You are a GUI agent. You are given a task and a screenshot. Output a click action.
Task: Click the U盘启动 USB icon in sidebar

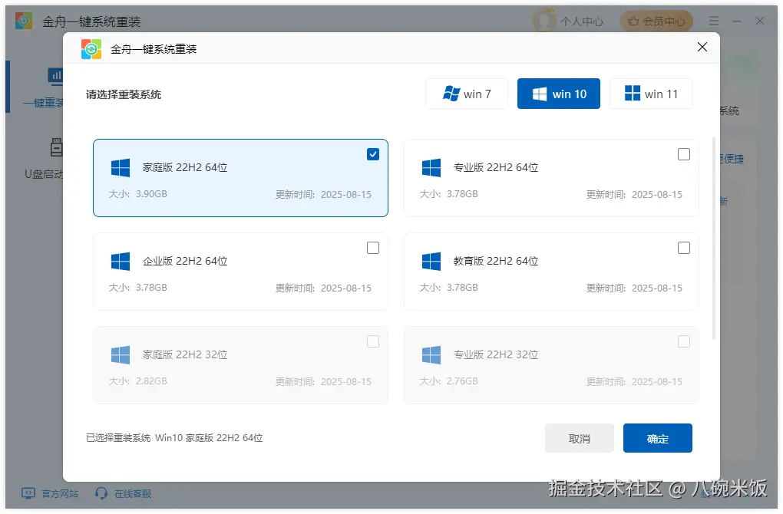click(x=56, y=147)
